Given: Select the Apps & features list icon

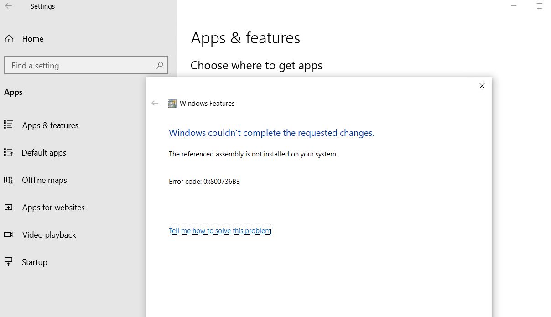Looking at the screenshot, I should [10, 125].
